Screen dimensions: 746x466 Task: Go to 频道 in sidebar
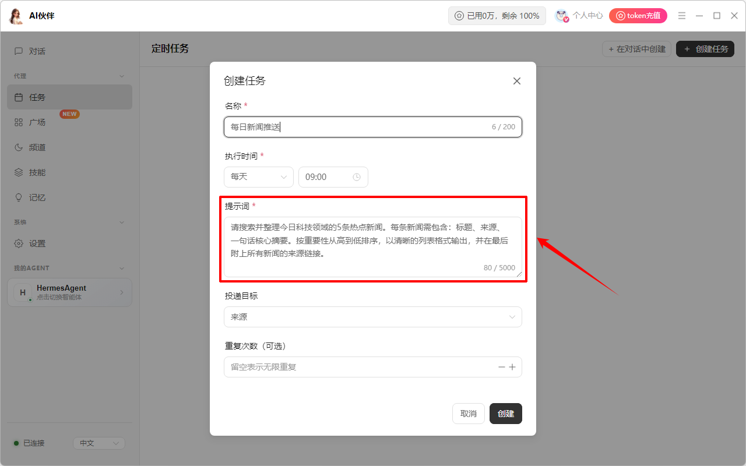[x=69, y=147]
